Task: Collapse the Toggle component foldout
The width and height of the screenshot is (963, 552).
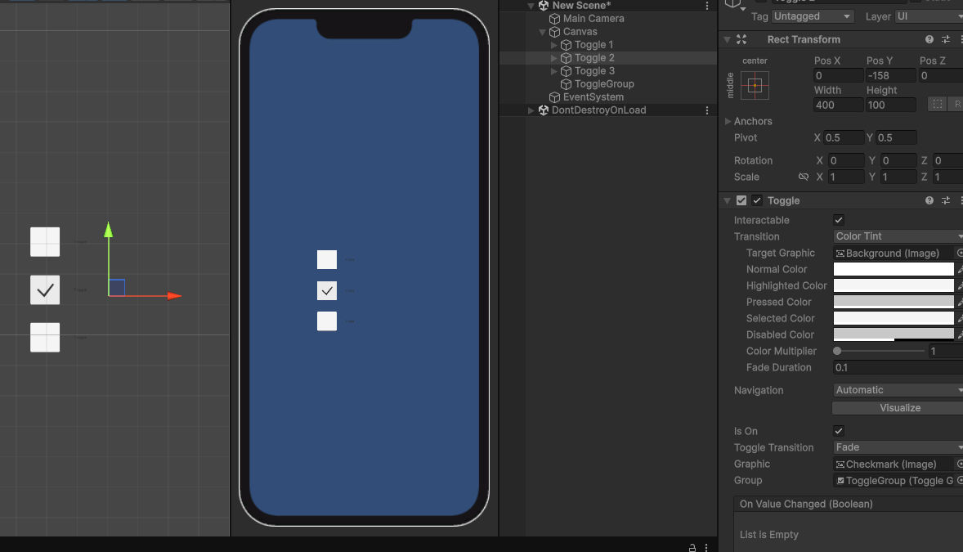Action: 728,200
